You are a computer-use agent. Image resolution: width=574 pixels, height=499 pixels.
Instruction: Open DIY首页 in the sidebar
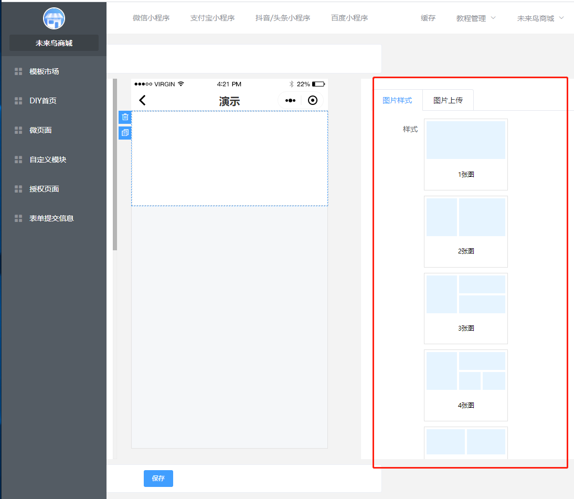click(43, 101)
